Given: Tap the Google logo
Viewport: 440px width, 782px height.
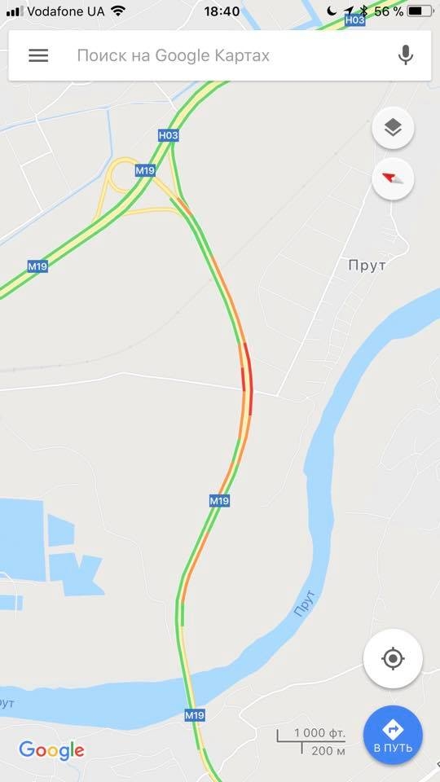Looking at the screenshot, I should [x=52, y=750].
